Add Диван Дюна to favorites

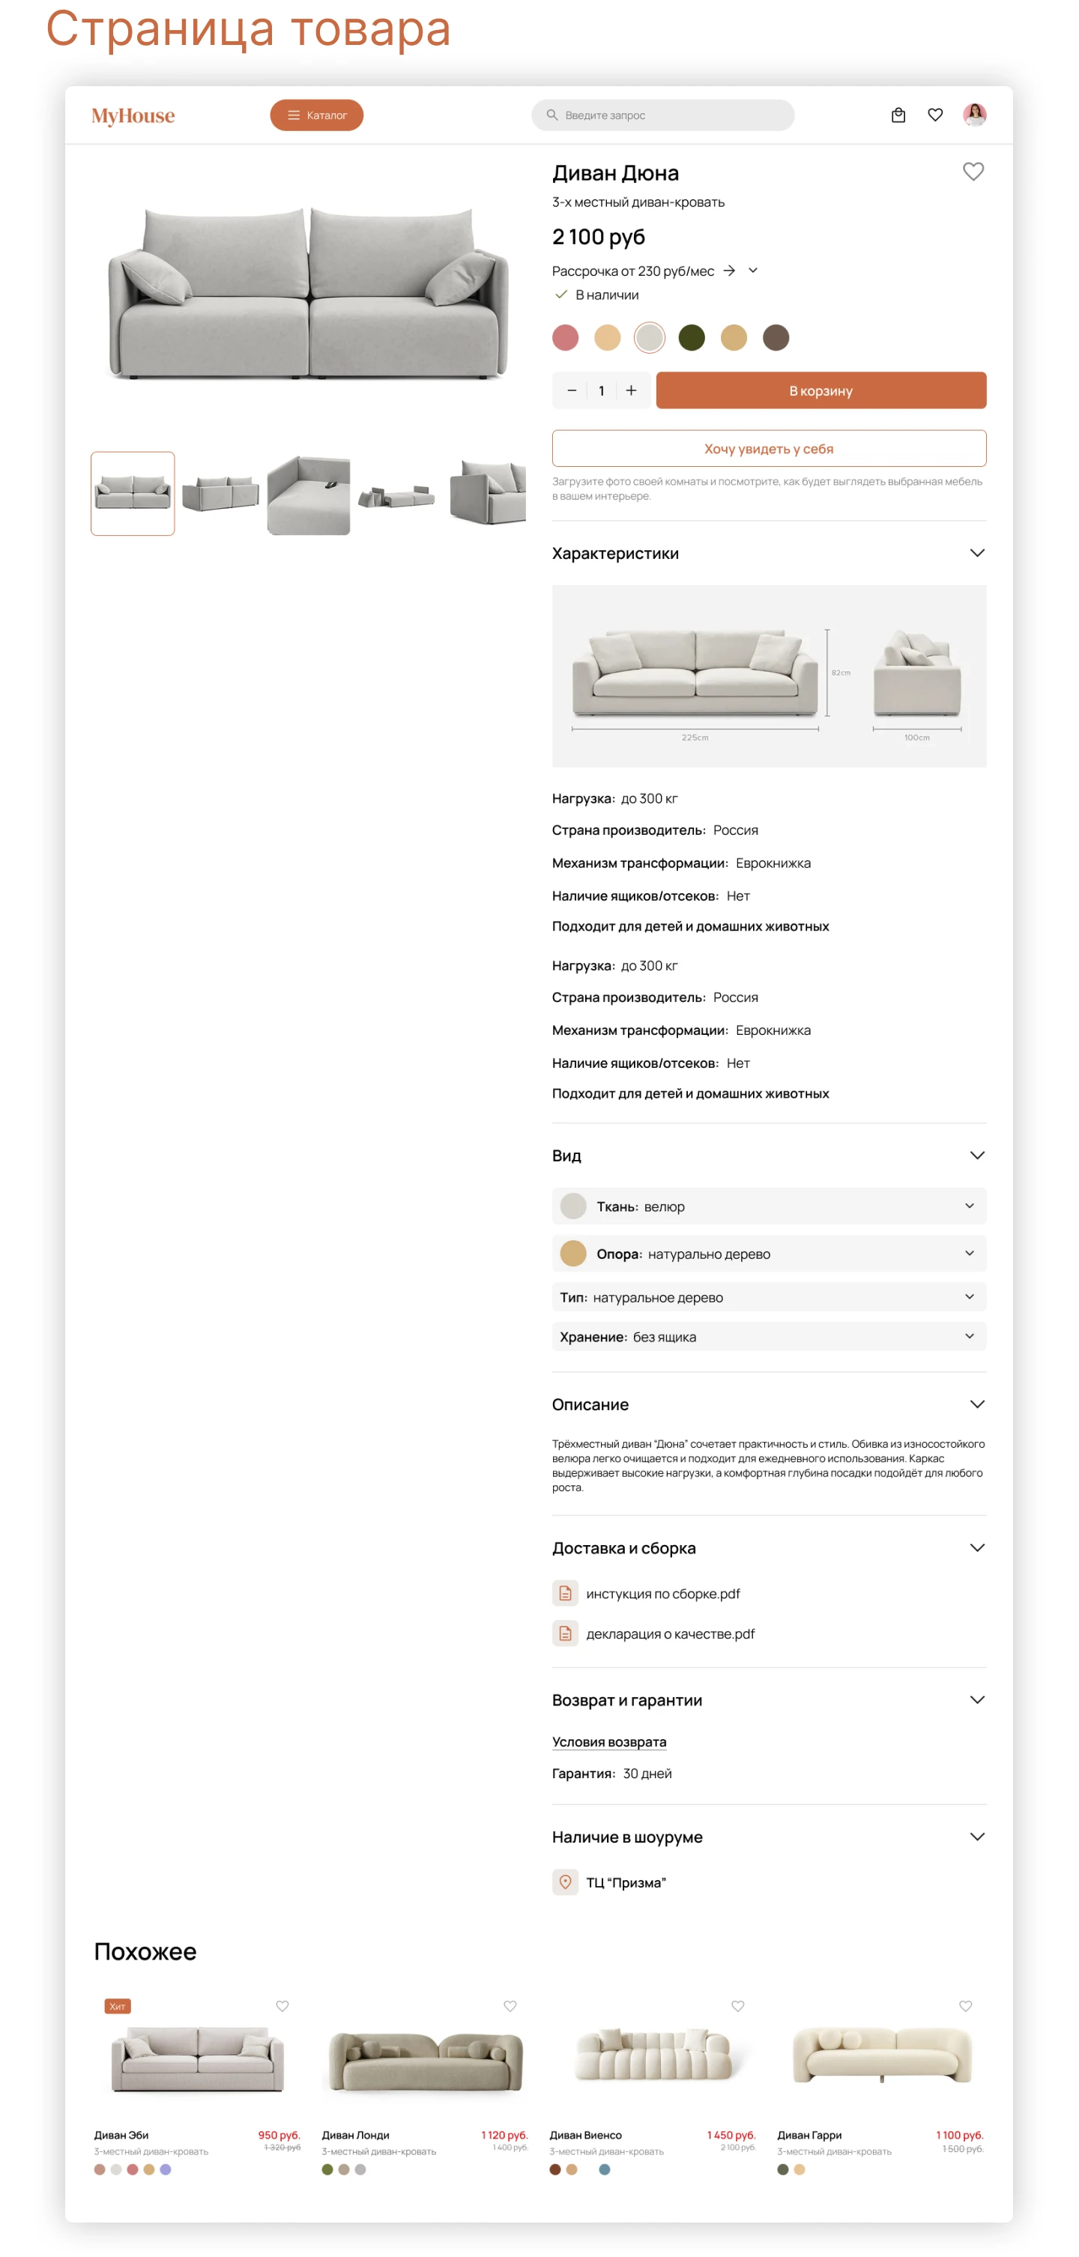tap(973, 172)
